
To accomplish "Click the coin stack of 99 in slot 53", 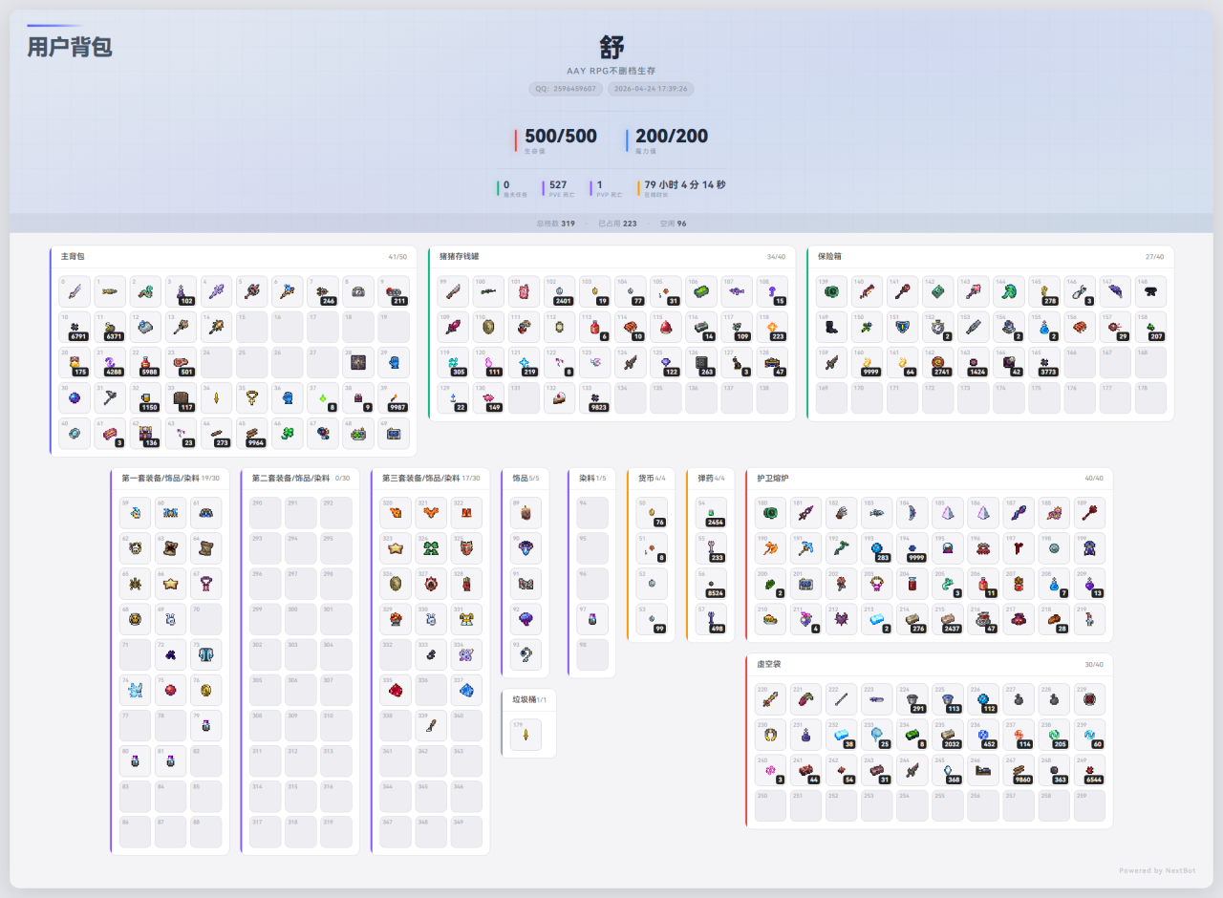I will coord(652,619).
